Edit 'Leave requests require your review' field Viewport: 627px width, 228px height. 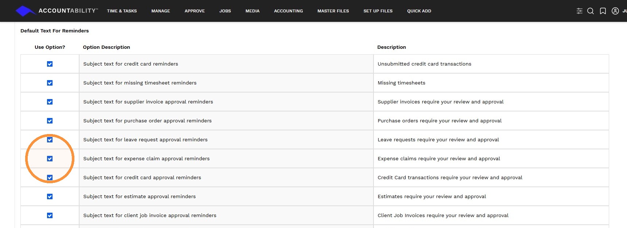click(491, 140)
